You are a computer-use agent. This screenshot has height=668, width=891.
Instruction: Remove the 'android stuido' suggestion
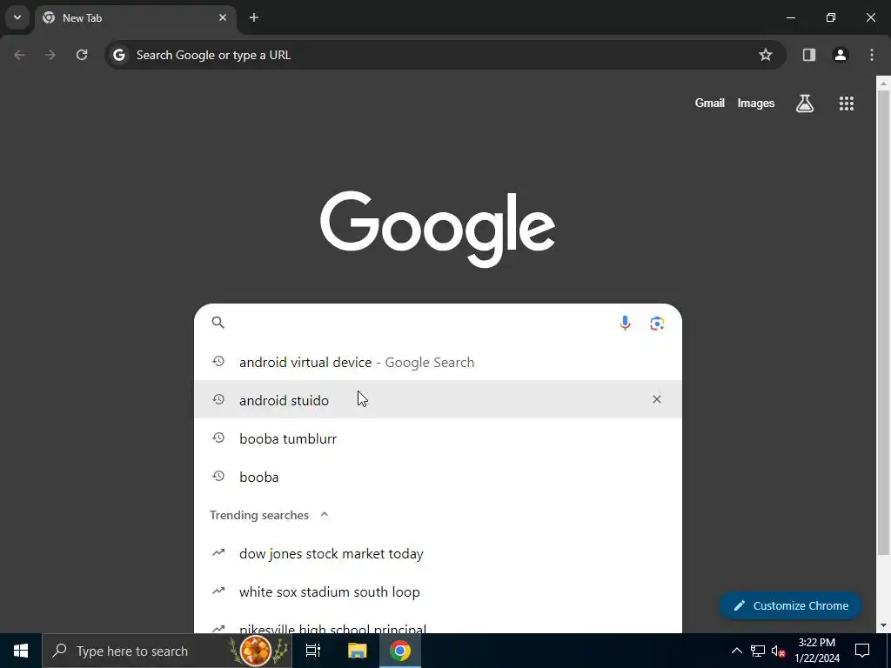tap(656, 399)
